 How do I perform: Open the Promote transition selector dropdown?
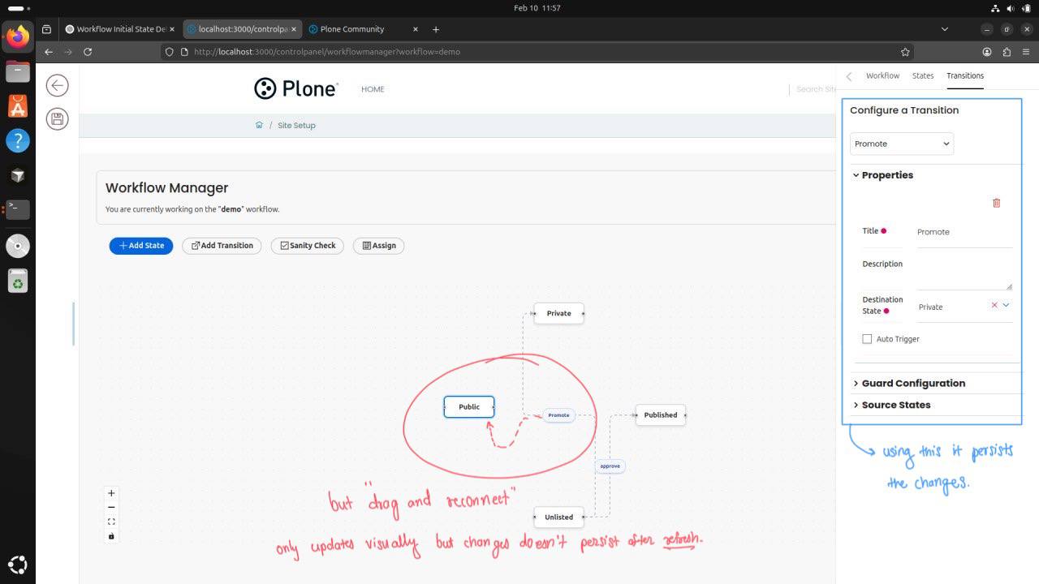(901, 144)
